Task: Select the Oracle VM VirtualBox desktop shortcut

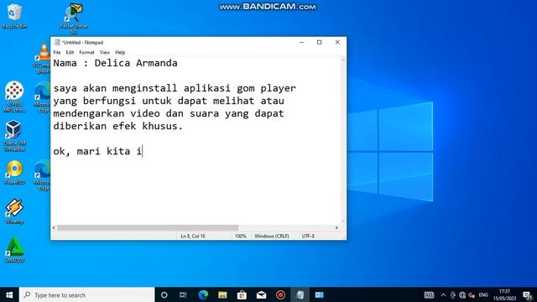Action: pyautogui.click(x=14, y=136)
